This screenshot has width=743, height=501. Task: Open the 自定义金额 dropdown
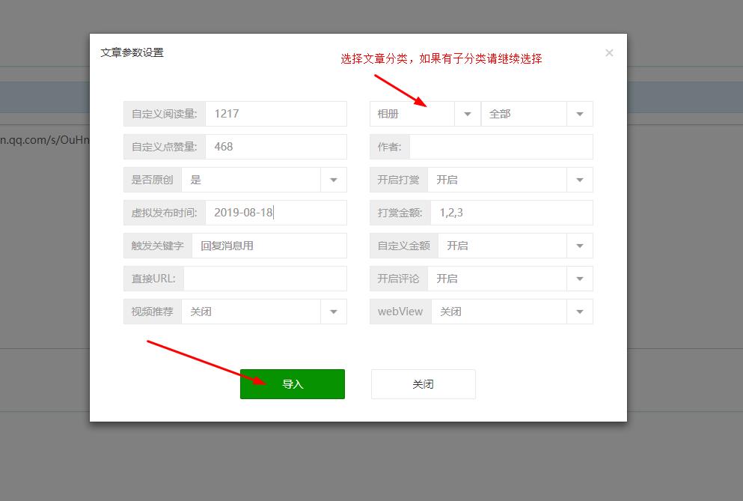pos(515,246)
